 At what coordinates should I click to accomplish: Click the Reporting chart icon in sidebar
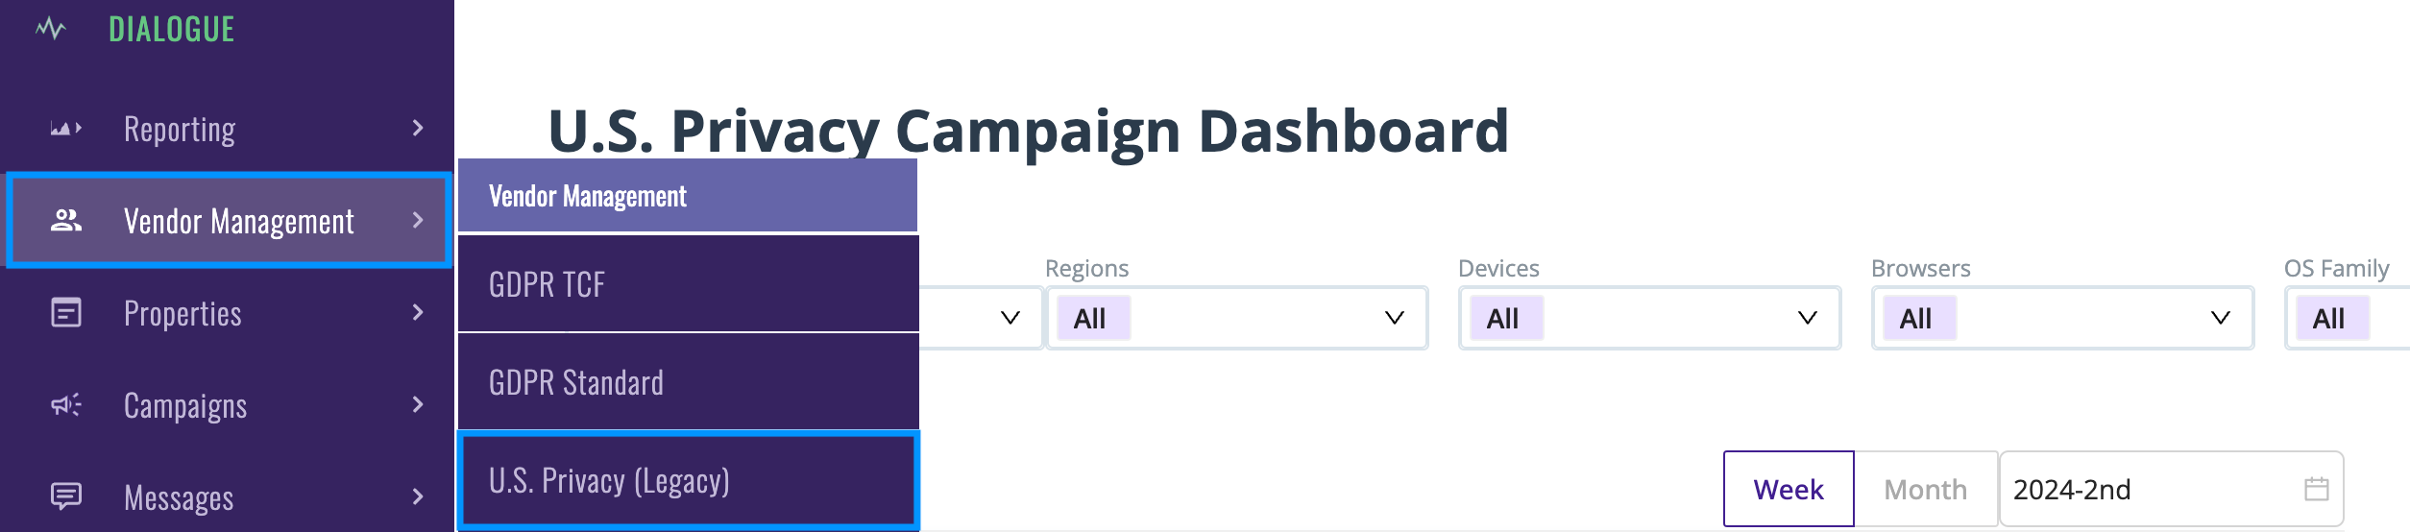coord(65,129)
